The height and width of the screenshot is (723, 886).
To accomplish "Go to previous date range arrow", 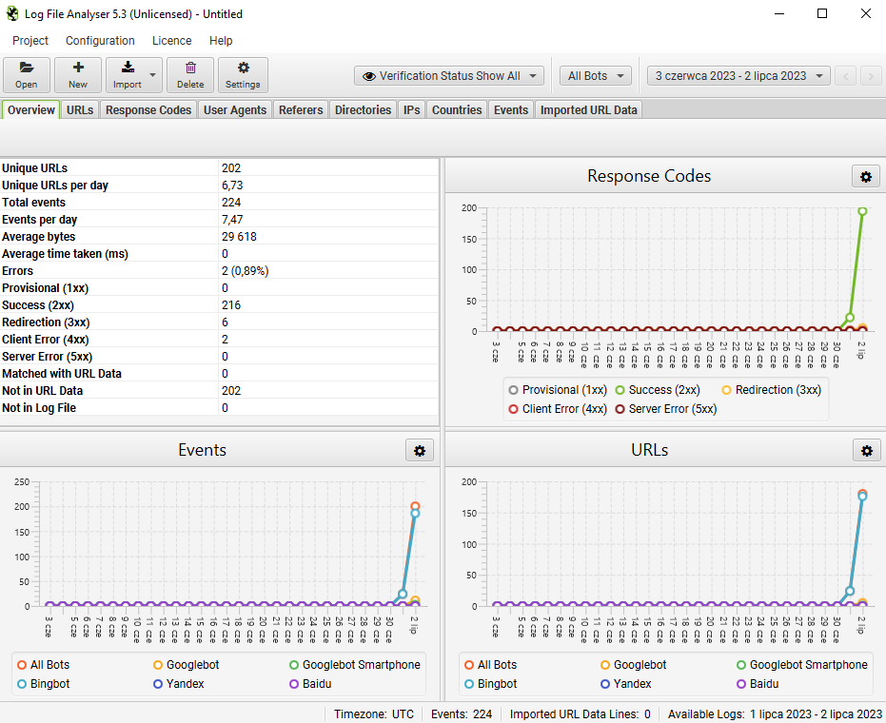I will click(x=845, y=76).
